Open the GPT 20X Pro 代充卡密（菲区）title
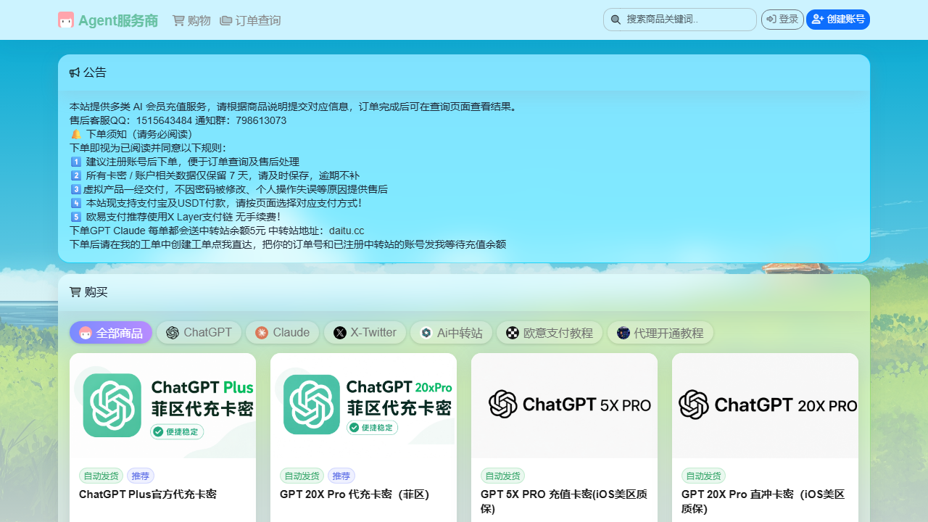The height and width of the screenshot is (522, 928). 355,494
